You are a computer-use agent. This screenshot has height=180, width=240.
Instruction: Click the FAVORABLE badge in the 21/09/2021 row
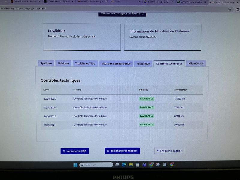(x=146, y=124)
